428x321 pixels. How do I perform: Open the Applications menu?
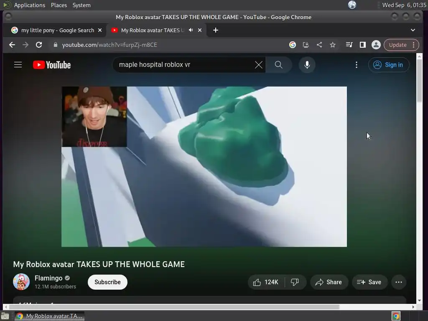30,5
